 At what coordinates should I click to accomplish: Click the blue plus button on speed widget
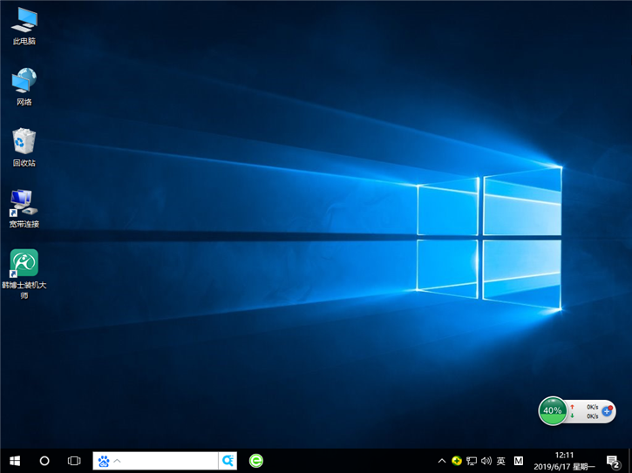tap(607, 410)
